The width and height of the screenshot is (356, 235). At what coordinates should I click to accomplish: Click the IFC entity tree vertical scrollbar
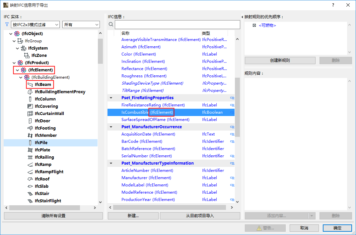click(100, 51)
